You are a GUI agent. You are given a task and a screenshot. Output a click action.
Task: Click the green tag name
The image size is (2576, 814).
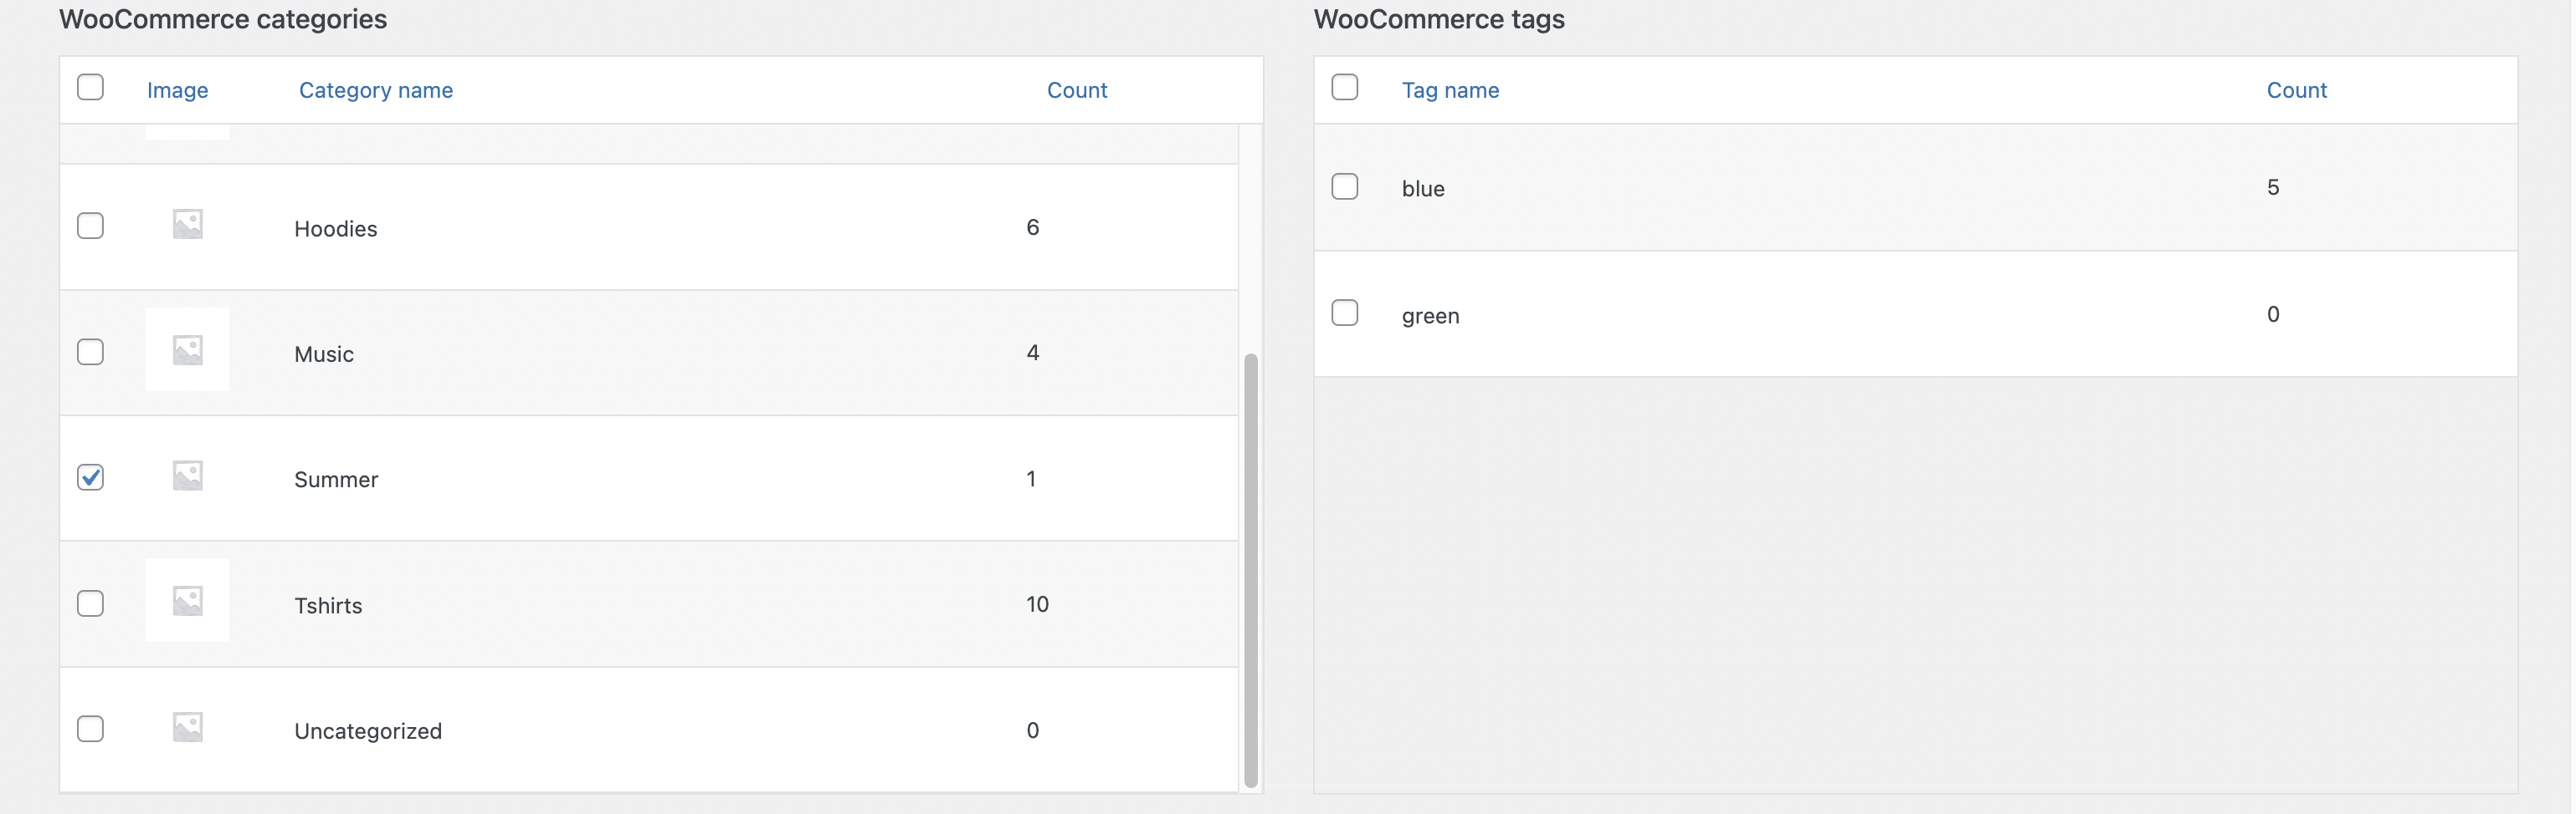pyautogui.click(x=1430, y=316)
